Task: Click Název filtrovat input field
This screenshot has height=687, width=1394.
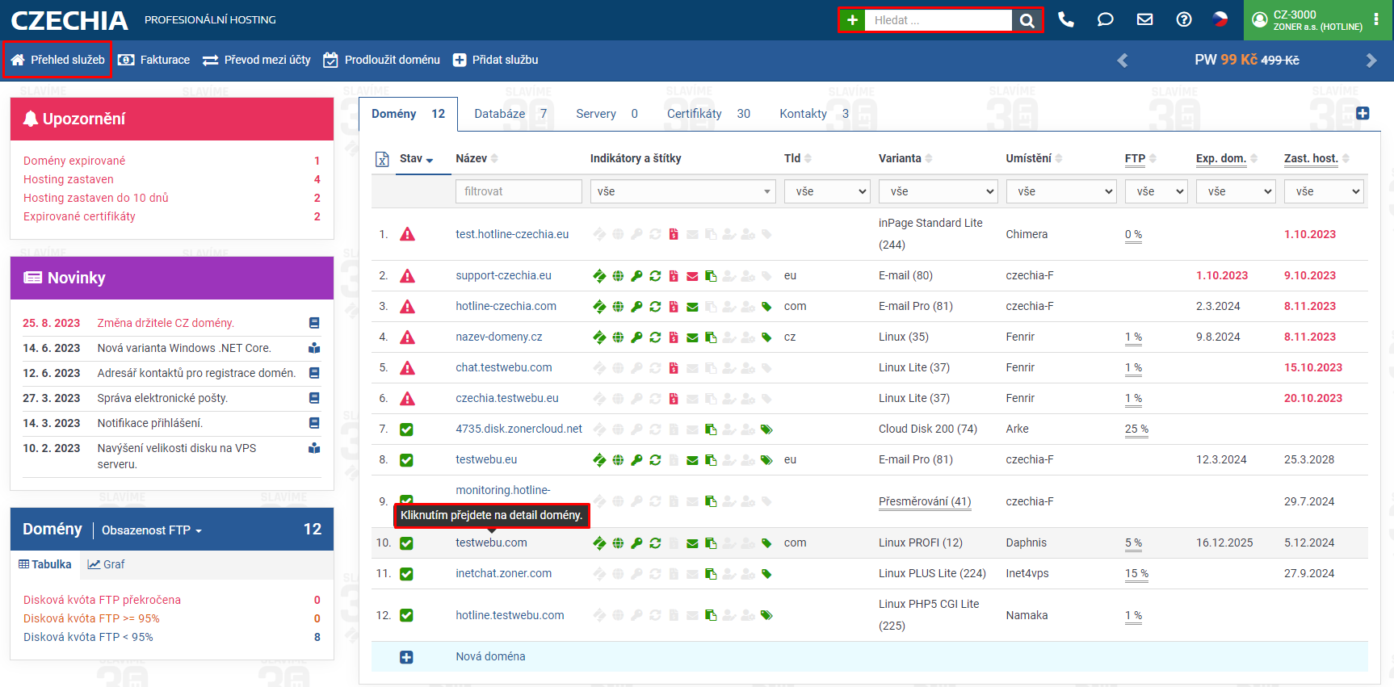Action: pyautogui.click(x=519, y=191)
